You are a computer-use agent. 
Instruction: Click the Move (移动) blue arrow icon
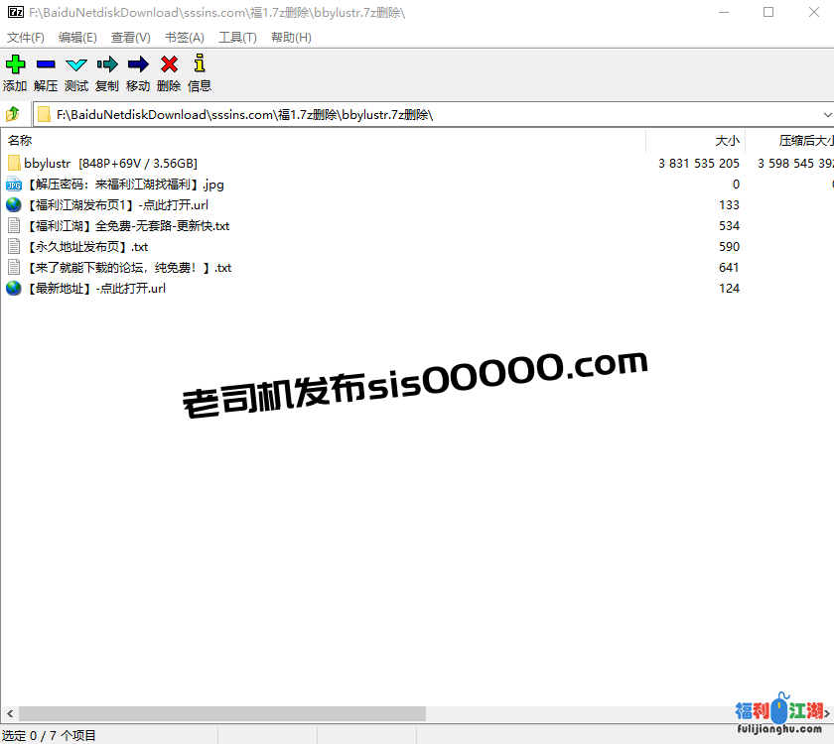pyautogui.click(x=138, y=64)
